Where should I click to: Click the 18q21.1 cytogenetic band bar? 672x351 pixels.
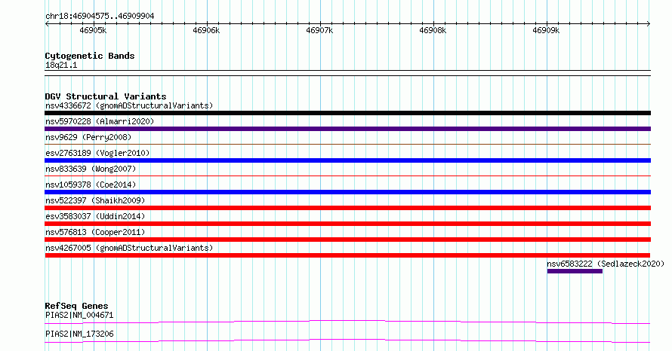(x=347, y=73)
